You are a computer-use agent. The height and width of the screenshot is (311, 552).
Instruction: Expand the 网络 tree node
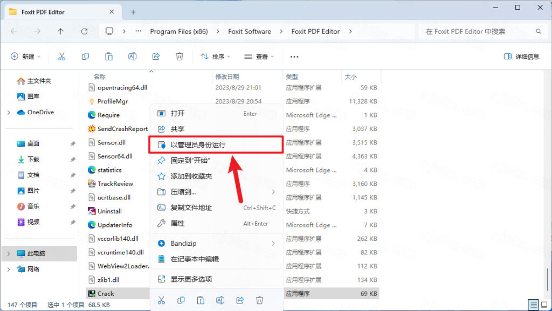point(9,269)
